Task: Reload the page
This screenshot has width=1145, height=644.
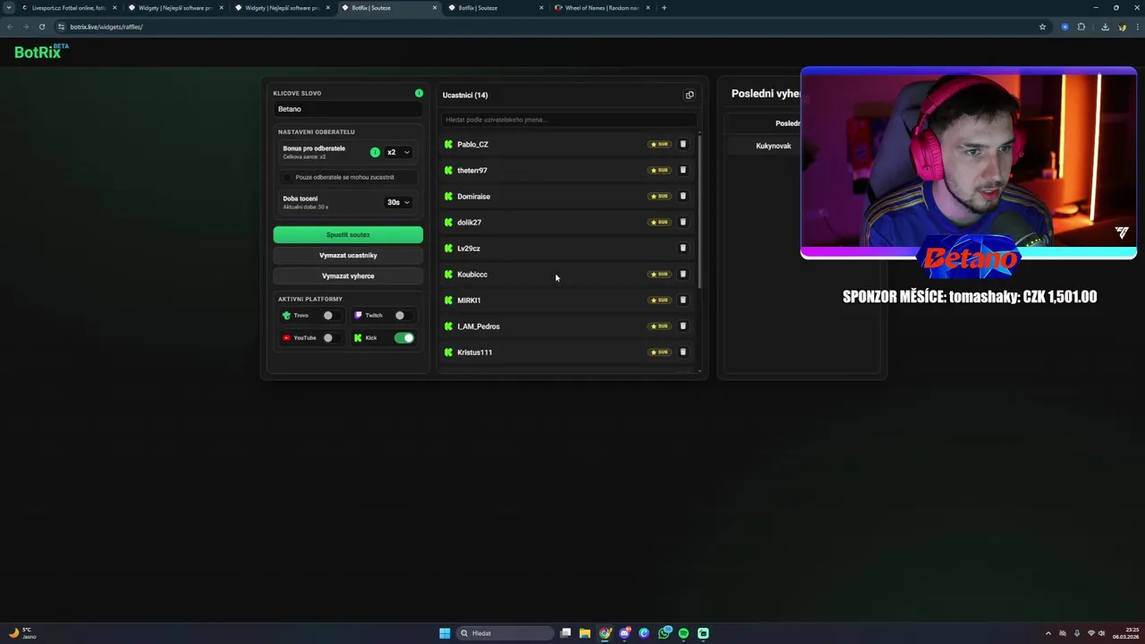Action: point(41,27)
